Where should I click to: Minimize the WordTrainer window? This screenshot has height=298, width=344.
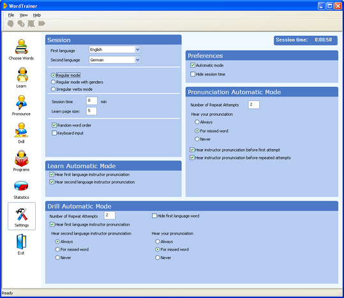[x=322, y=6]
